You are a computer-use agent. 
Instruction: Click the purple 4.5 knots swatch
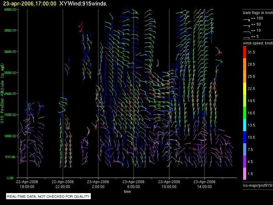tap(245, 162)
